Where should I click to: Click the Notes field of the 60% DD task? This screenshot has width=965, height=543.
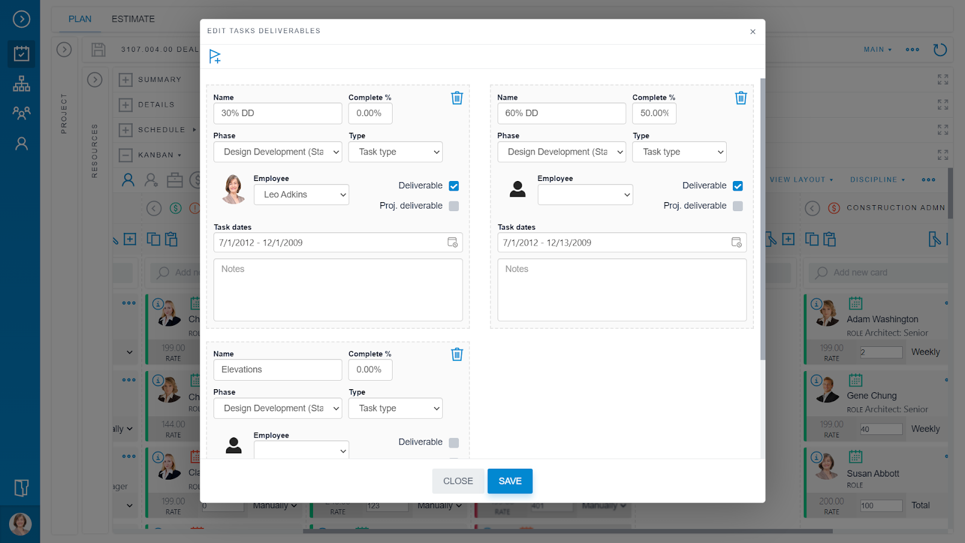click(622, 290)
